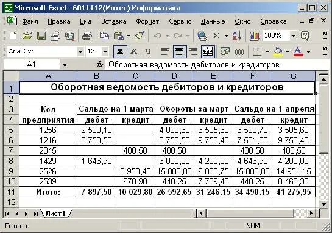Open the Формат menu
The width and height of the screenshot is (332, 233).
coord(147,21)
